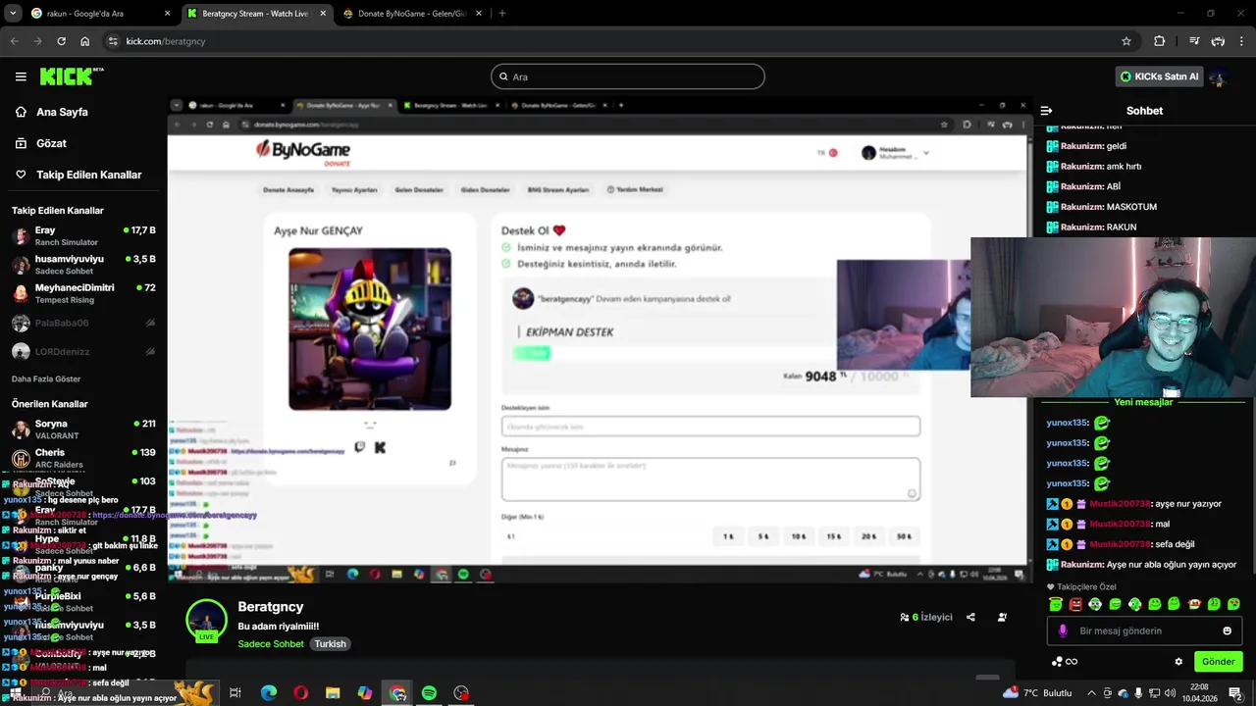
Task: Open MeyhaneciDimitri channel
Action: (x=82, y=293)
